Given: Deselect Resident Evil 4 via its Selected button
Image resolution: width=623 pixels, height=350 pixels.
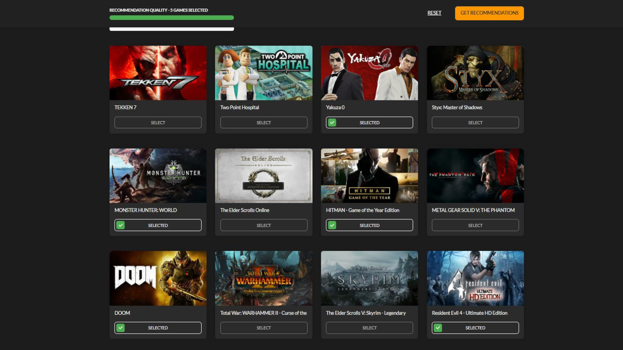Looking at the screenshot, I should (x=475, y=328).
